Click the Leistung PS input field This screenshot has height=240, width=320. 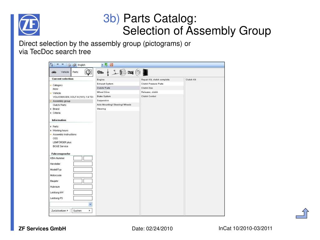point(83,198)
